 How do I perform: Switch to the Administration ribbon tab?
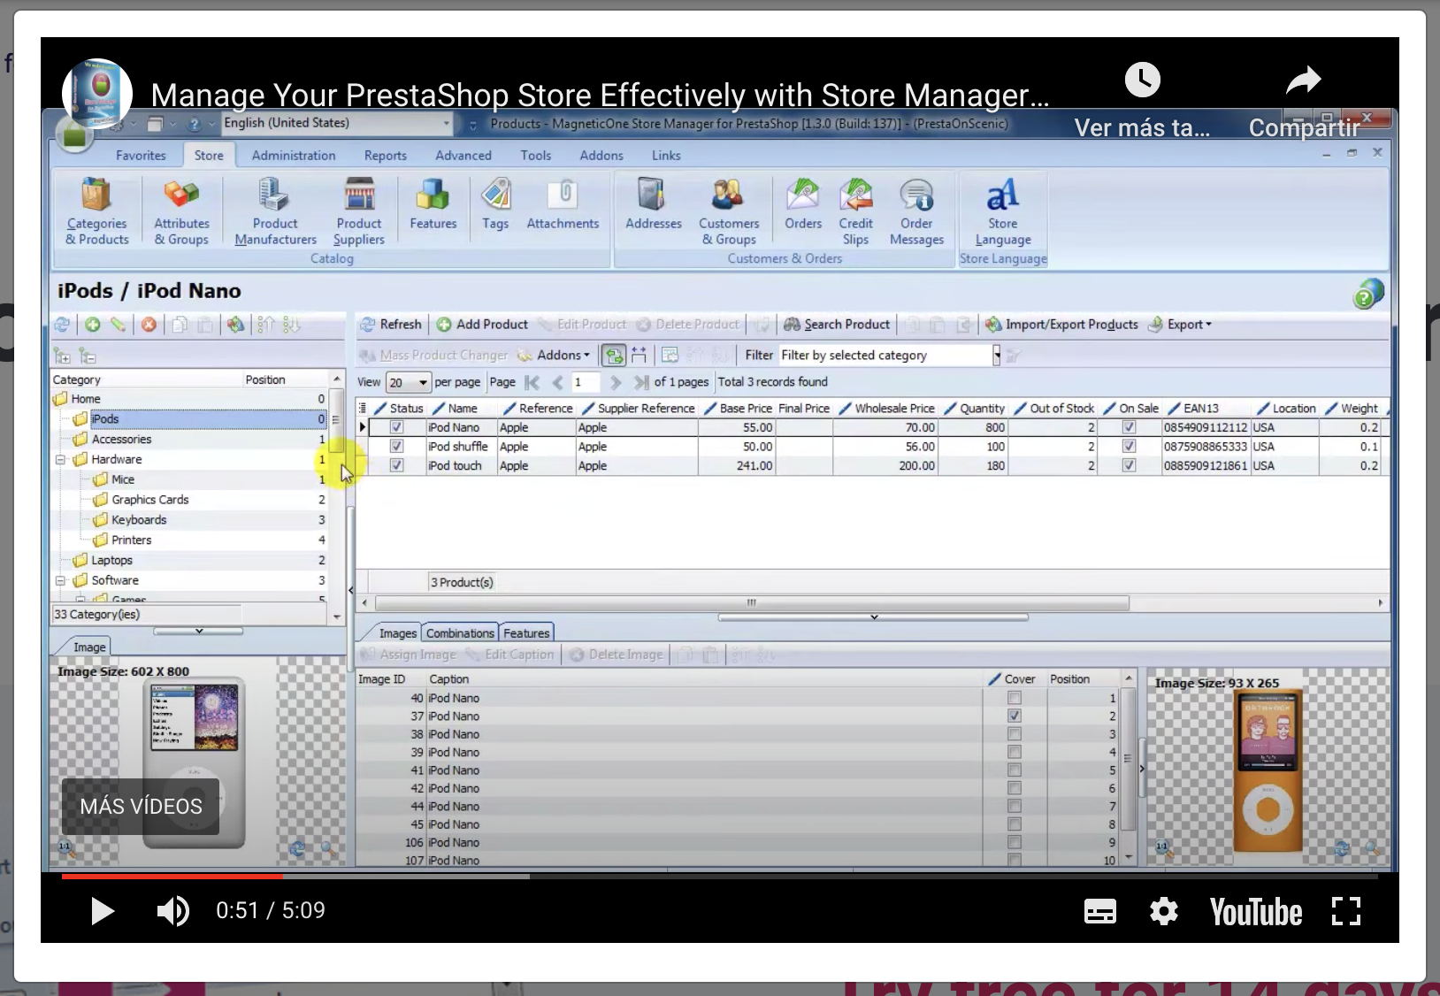294,156
